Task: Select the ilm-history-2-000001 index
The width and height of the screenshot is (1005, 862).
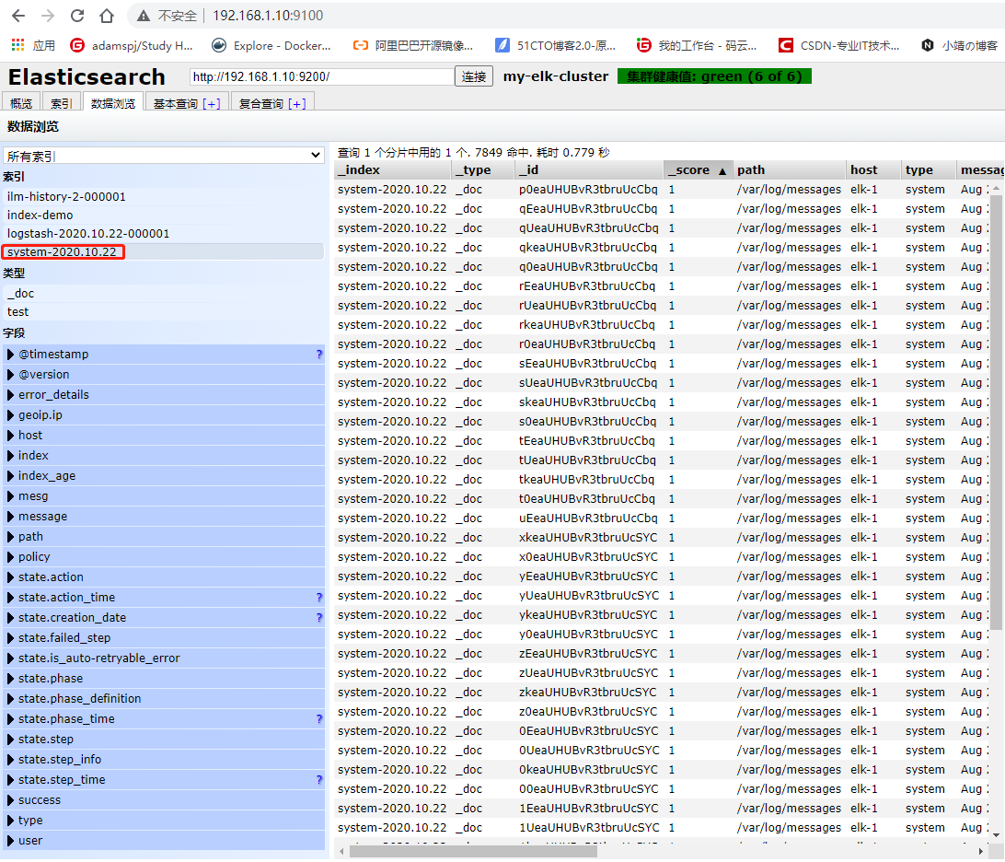Action: point(164,197)
